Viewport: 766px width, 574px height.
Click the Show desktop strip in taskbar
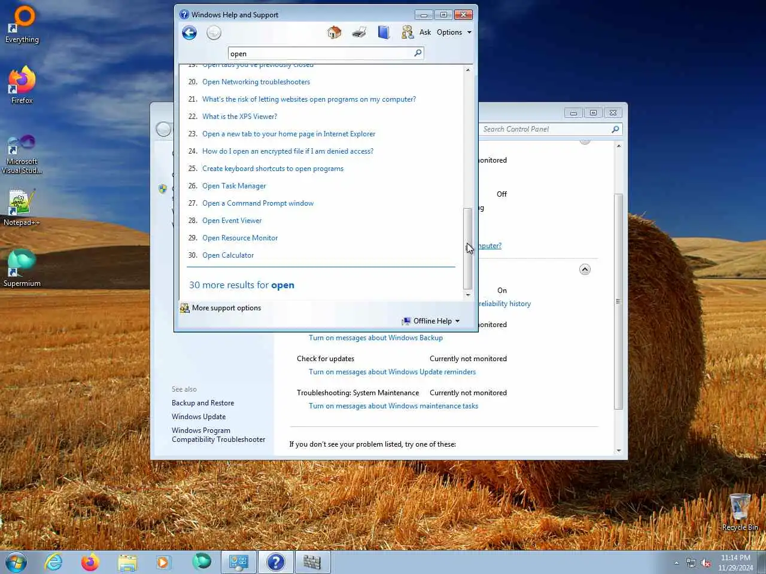[761, 562]
